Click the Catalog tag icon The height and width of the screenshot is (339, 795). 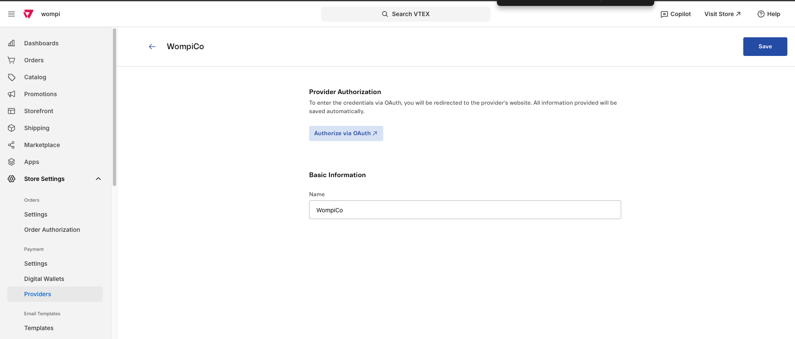click(11, 77)
